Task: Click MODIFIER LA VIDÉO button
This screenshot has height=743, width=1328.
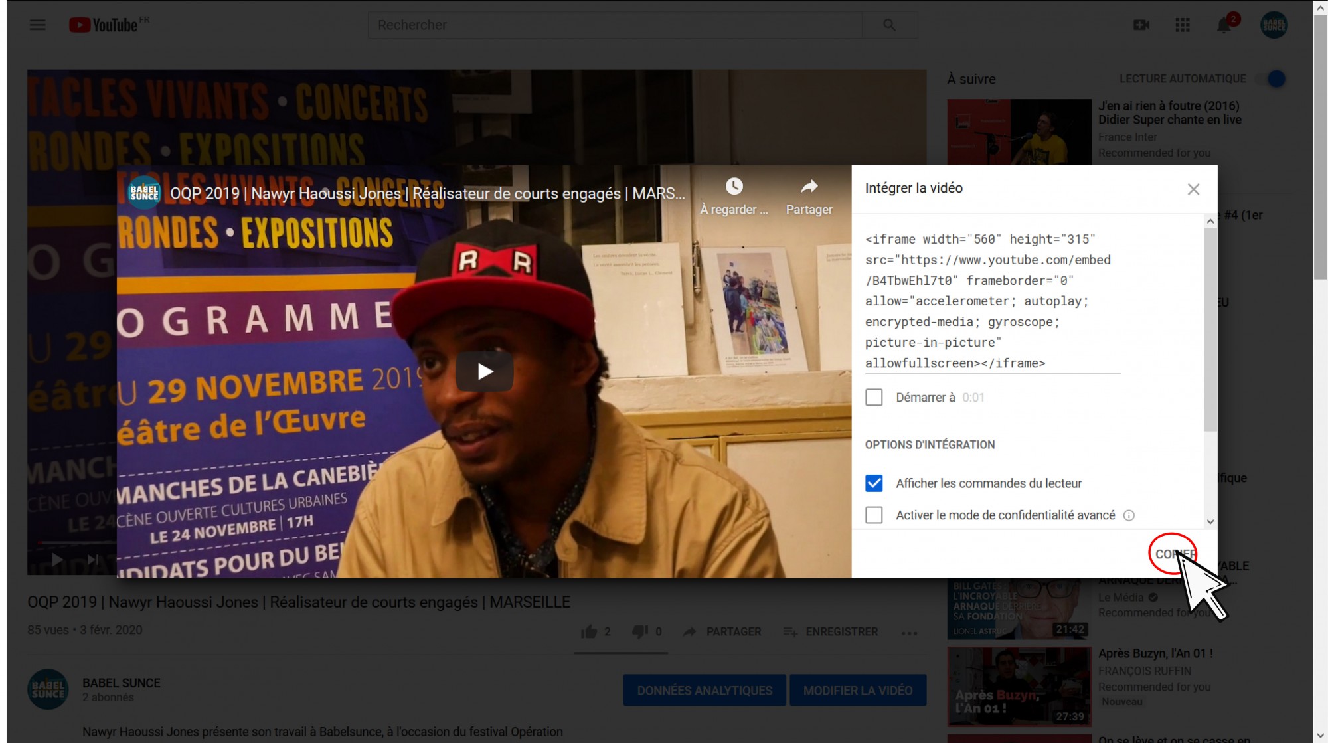Action: [x=858, y=691]
